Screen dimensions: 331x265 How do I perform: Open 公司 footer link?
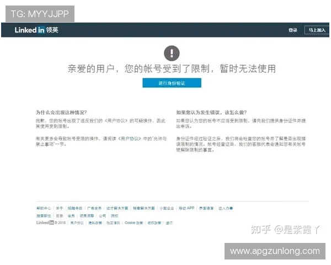103,216
